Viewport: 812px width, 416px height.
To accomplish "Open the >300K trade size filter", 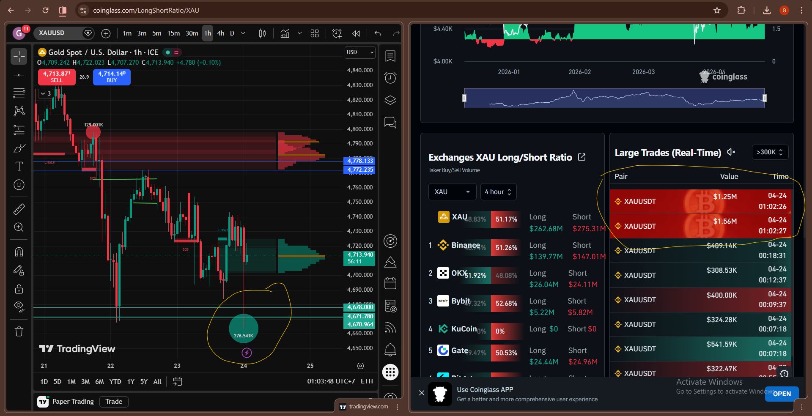I will 769,152.
